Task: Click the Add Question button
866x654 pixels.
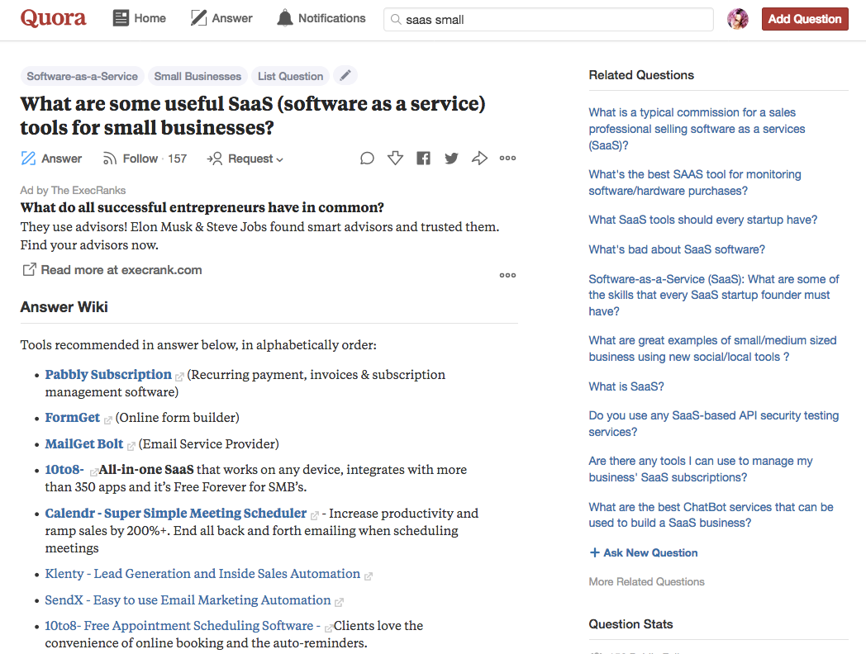Action: click(805, 19)
